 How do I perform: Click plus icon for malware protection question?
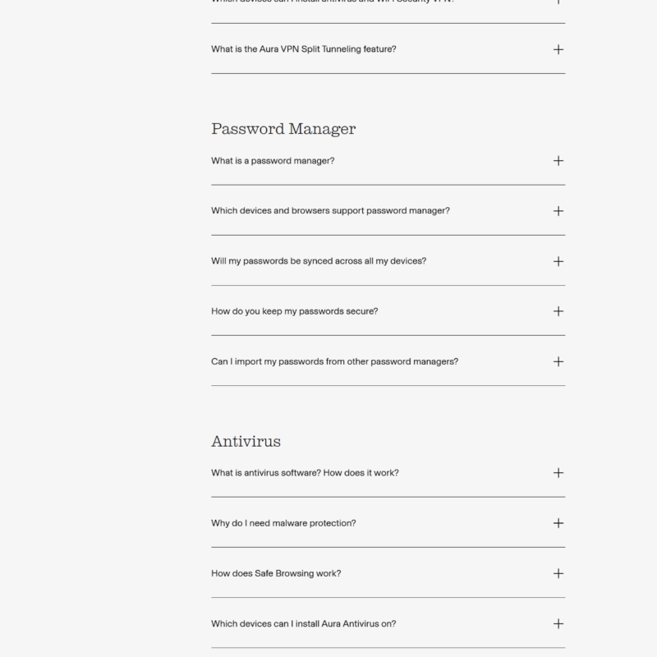click(x=558, y=523)
